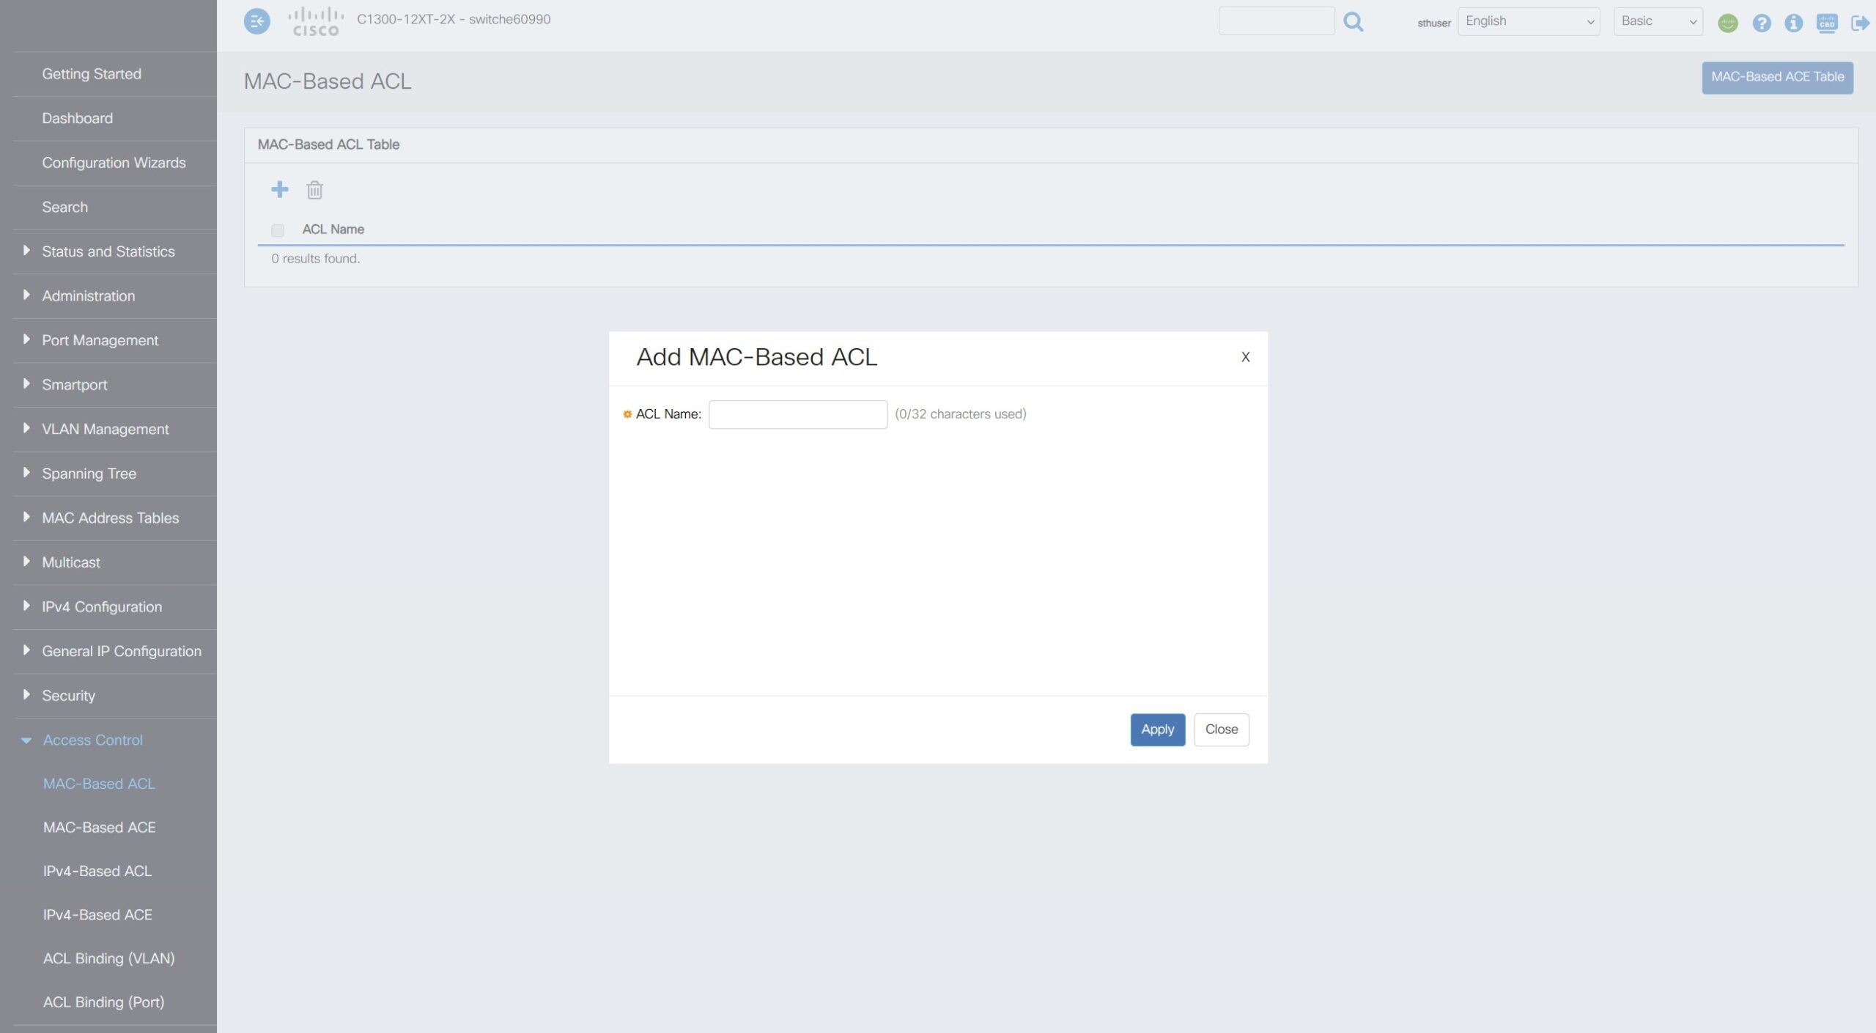1876x1033 pixels.
Task: Click the info about icon
Action: point(1793,23)
